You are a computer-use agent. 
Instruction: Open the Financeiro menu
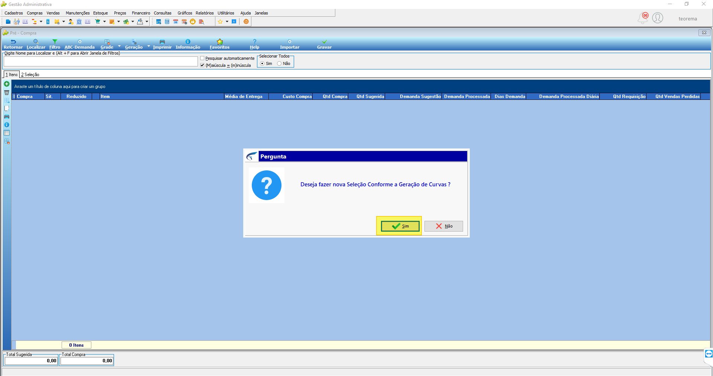coord(141,13)
